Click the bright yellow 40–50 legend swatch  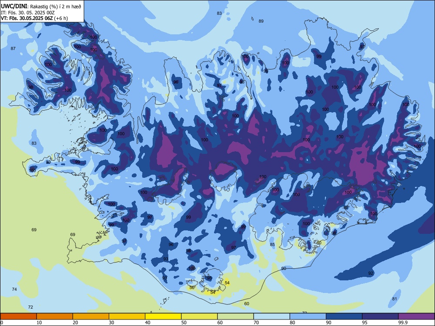[163, 316]
